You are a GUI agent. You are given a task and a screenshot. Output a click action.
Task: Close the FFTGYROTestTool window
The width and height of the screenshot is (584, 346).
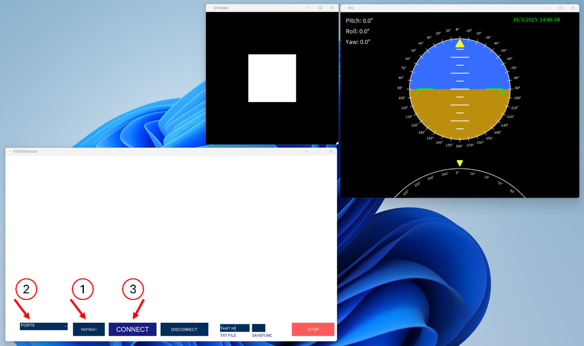tap(331, 151)
